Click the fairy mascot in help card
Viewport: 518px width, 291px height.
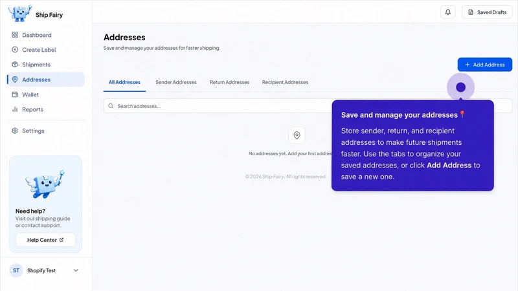(45, 184)
